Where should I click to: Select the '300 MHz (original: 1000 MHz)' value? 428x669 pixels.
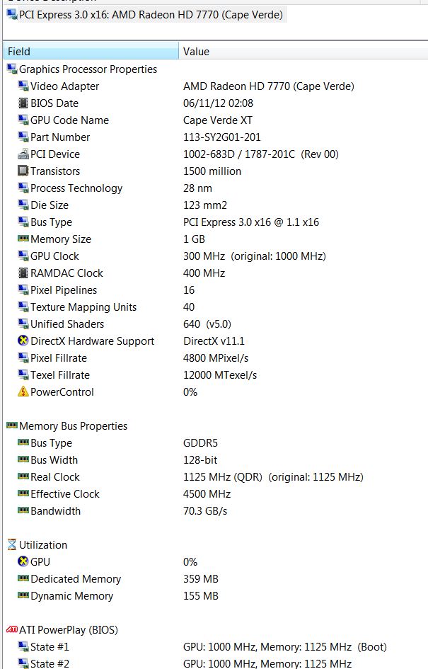(x=255, y=256)
